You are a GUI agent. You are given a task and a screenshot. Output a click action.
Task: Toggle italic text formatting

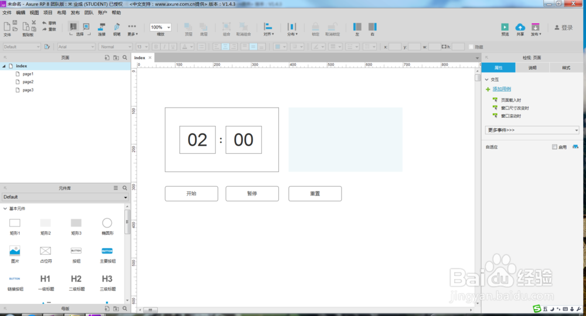(x=164, y=47)
